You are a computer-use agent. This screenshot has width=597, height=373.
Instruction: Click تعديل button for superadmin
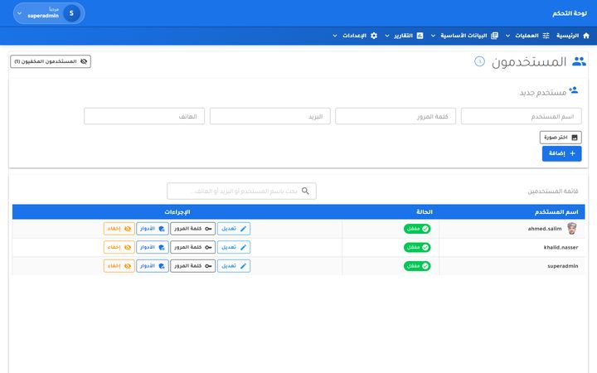pyautogui.click(x=234, y=266)
